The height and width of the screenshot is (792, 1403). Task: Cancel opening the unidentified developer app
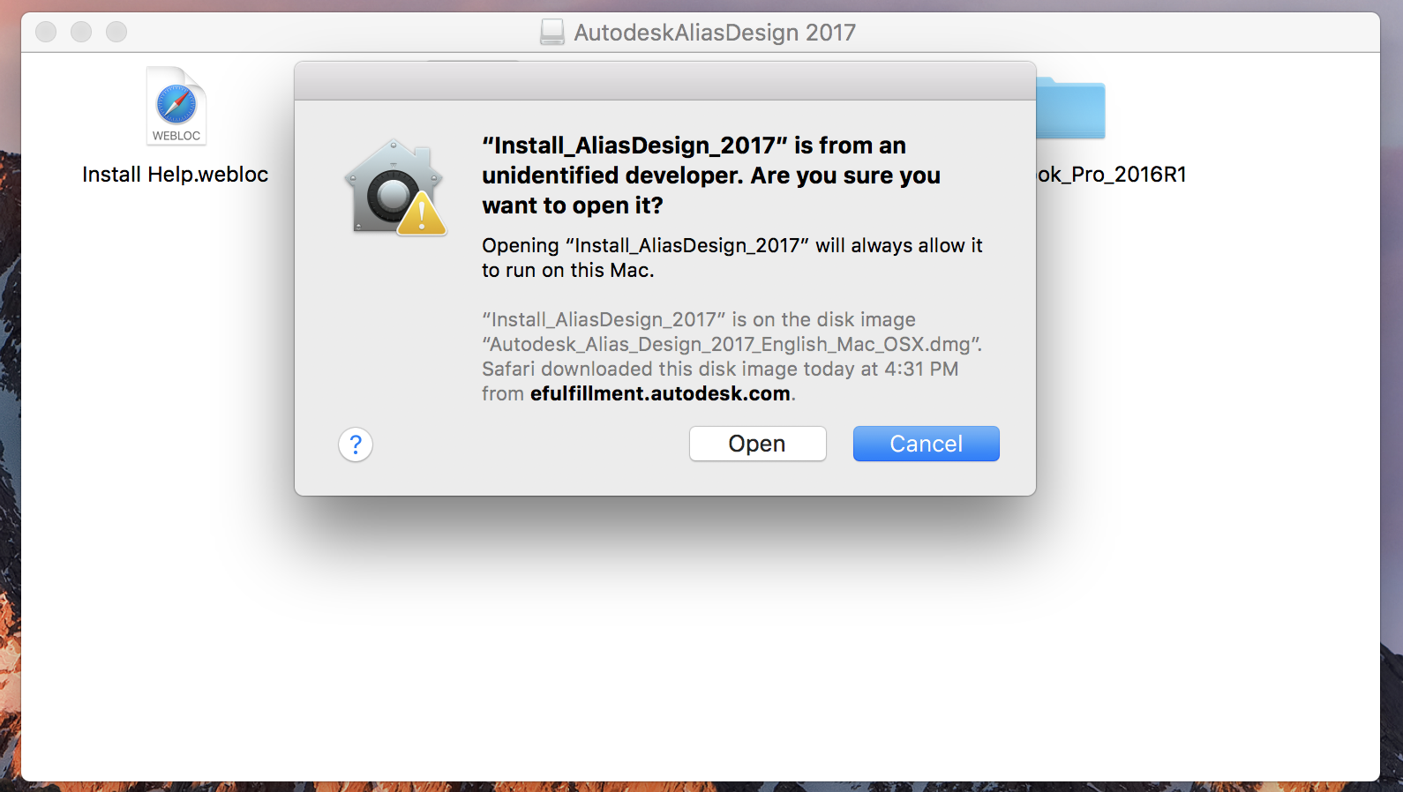[926, 444]
